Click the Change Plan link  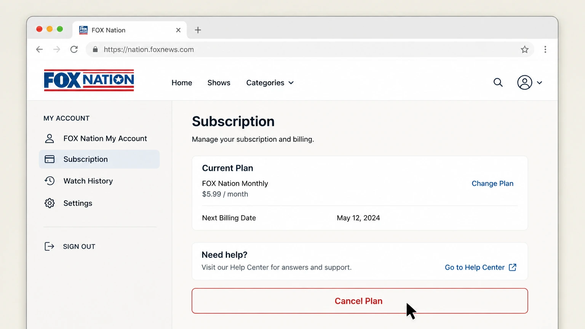pos(492,184)
